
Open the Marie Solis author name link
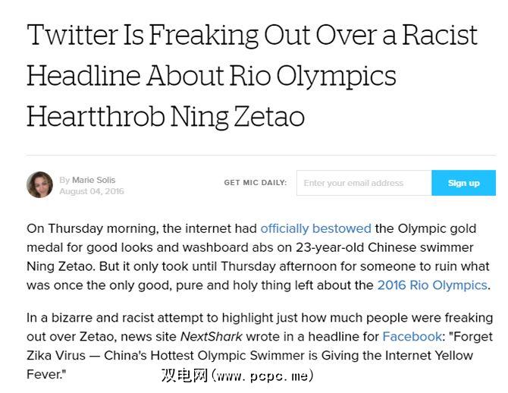93,180
